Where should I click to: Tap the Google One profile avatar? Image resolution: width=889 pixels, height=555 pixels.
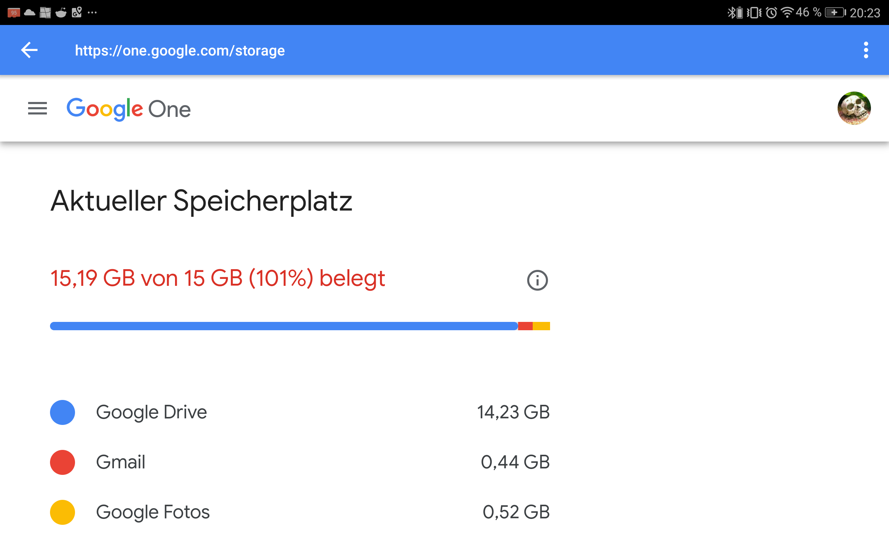[854, 108]
